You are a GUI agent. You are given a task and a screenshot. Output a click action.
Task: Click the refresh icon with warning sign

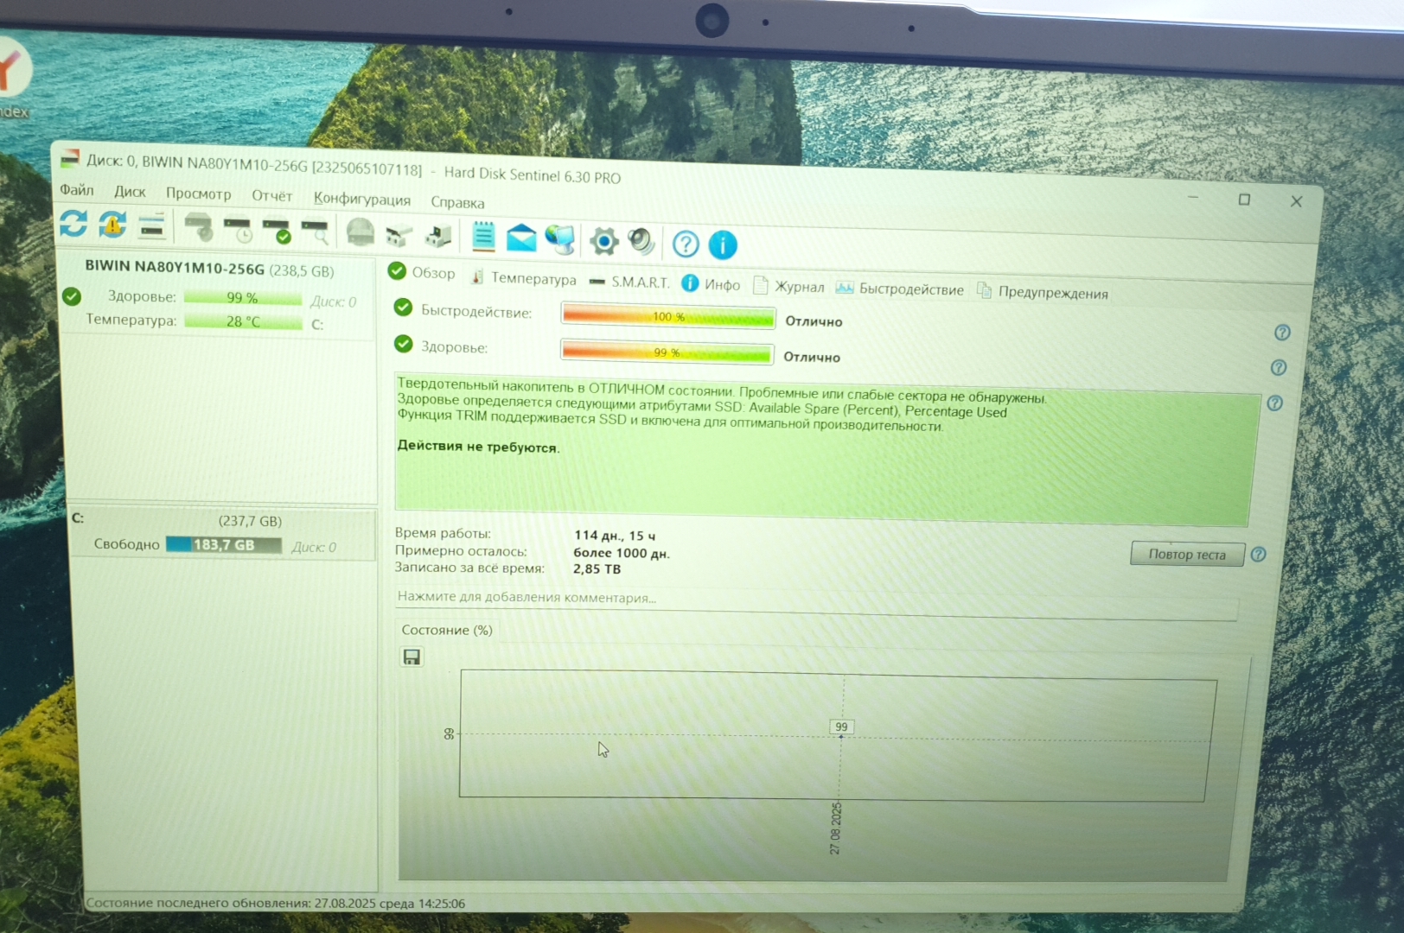coord(112,225)
